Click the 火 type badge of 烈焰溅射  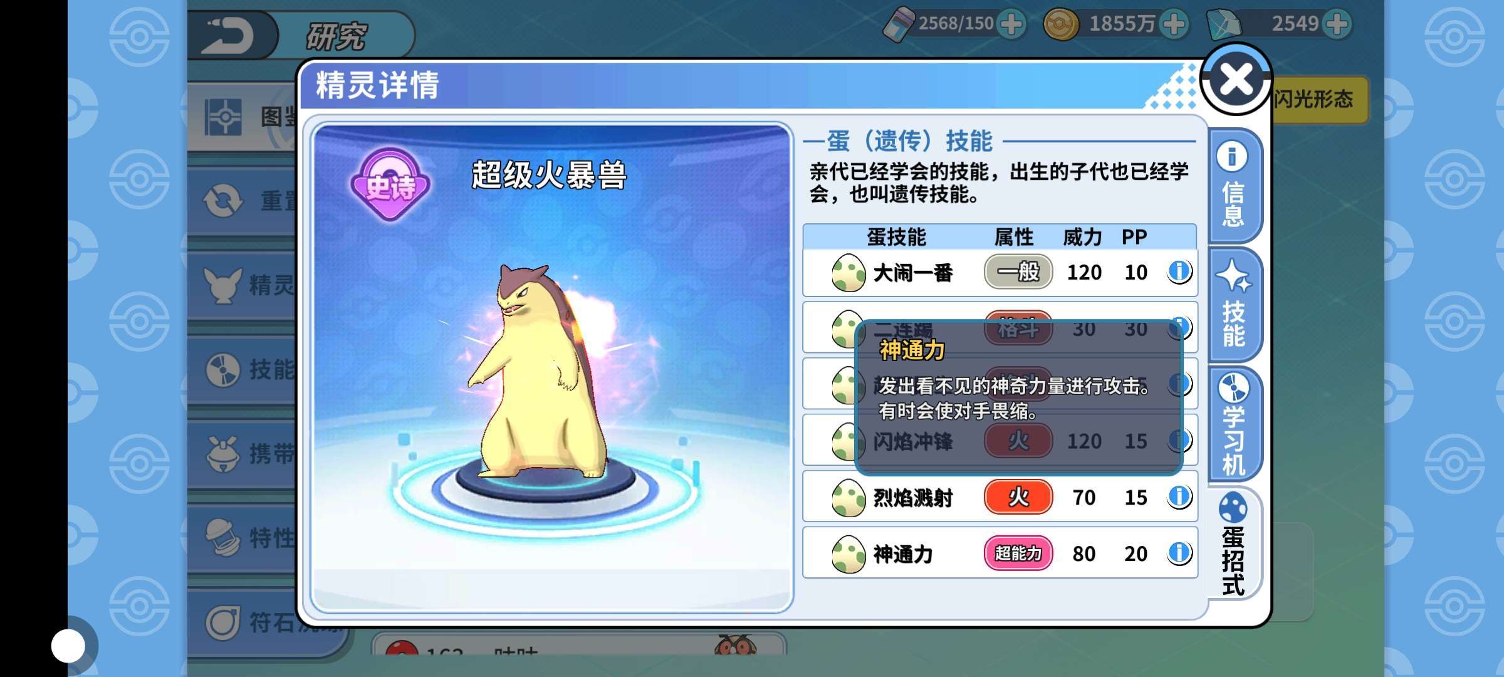pos(1018,496)
